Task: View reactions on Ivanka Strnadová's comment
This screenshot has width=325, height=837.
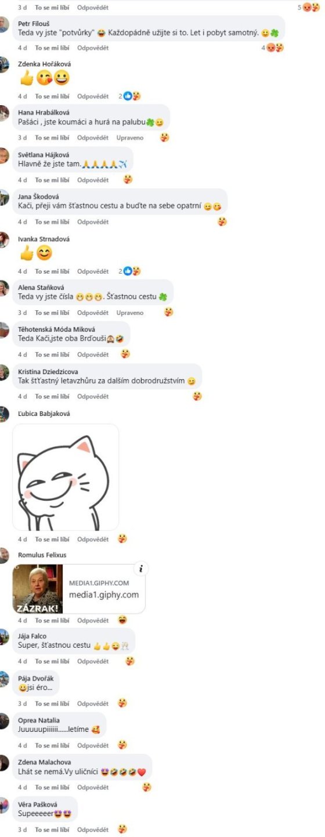Action: [132, 271]
